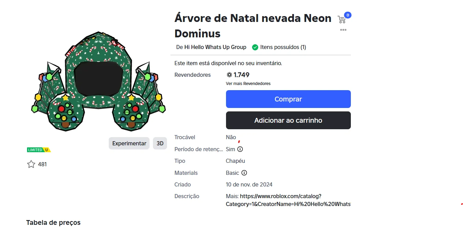Expand Ver mais Revendedores
Viewport: 463px width, 230px height.
click(248, 83)
